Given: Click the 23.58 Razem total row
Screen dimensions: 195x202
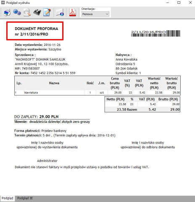Looking at the screenshot, I should point(142,109).
